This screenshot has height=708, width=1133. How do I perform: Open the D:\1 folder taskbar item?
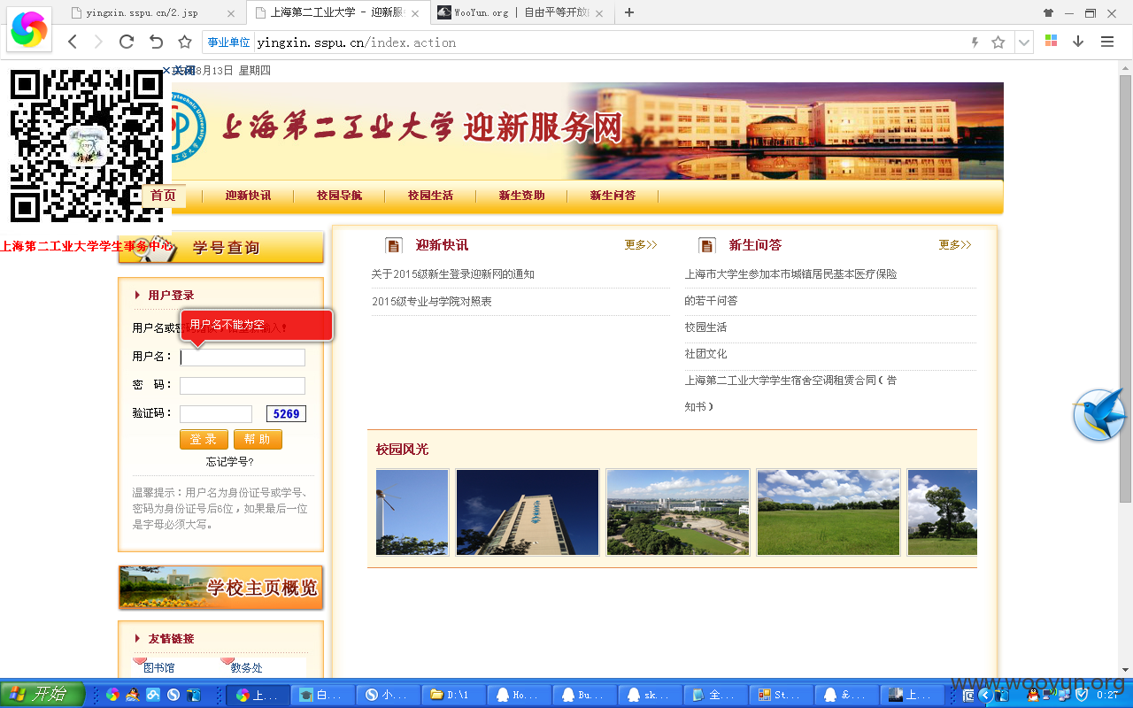click(x=454, y=695)
